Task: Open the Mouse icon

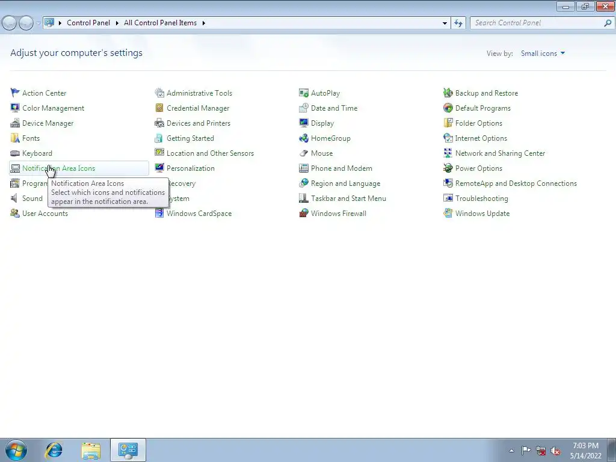Action: 304,153
